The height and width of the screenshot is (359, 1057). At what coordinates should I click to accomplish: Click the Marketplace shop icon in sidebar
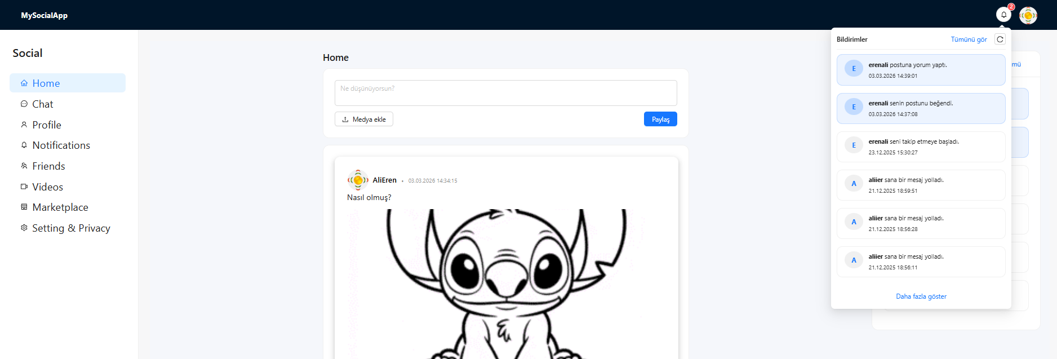(24, 207)
